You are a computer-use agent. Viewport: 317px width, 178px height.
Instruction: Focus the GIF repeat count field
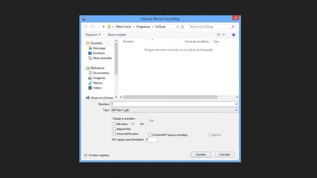click(x=152, y=139)
